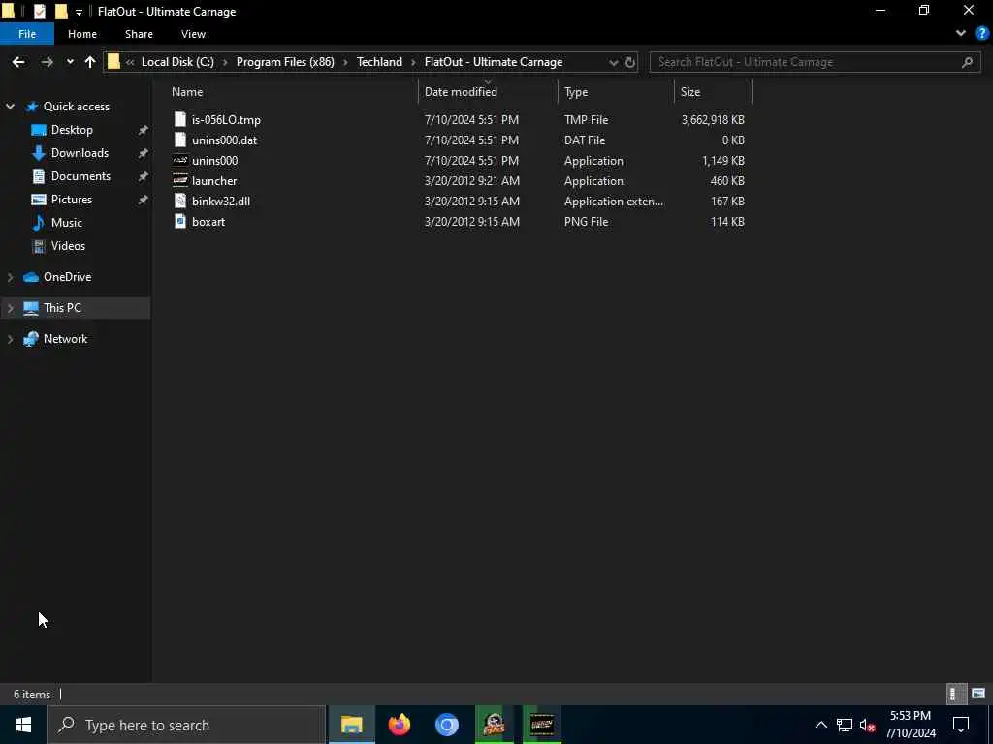Viewport: 993px width, 744px height.
Task: Open the notification center icon
Action: [961, 725]
